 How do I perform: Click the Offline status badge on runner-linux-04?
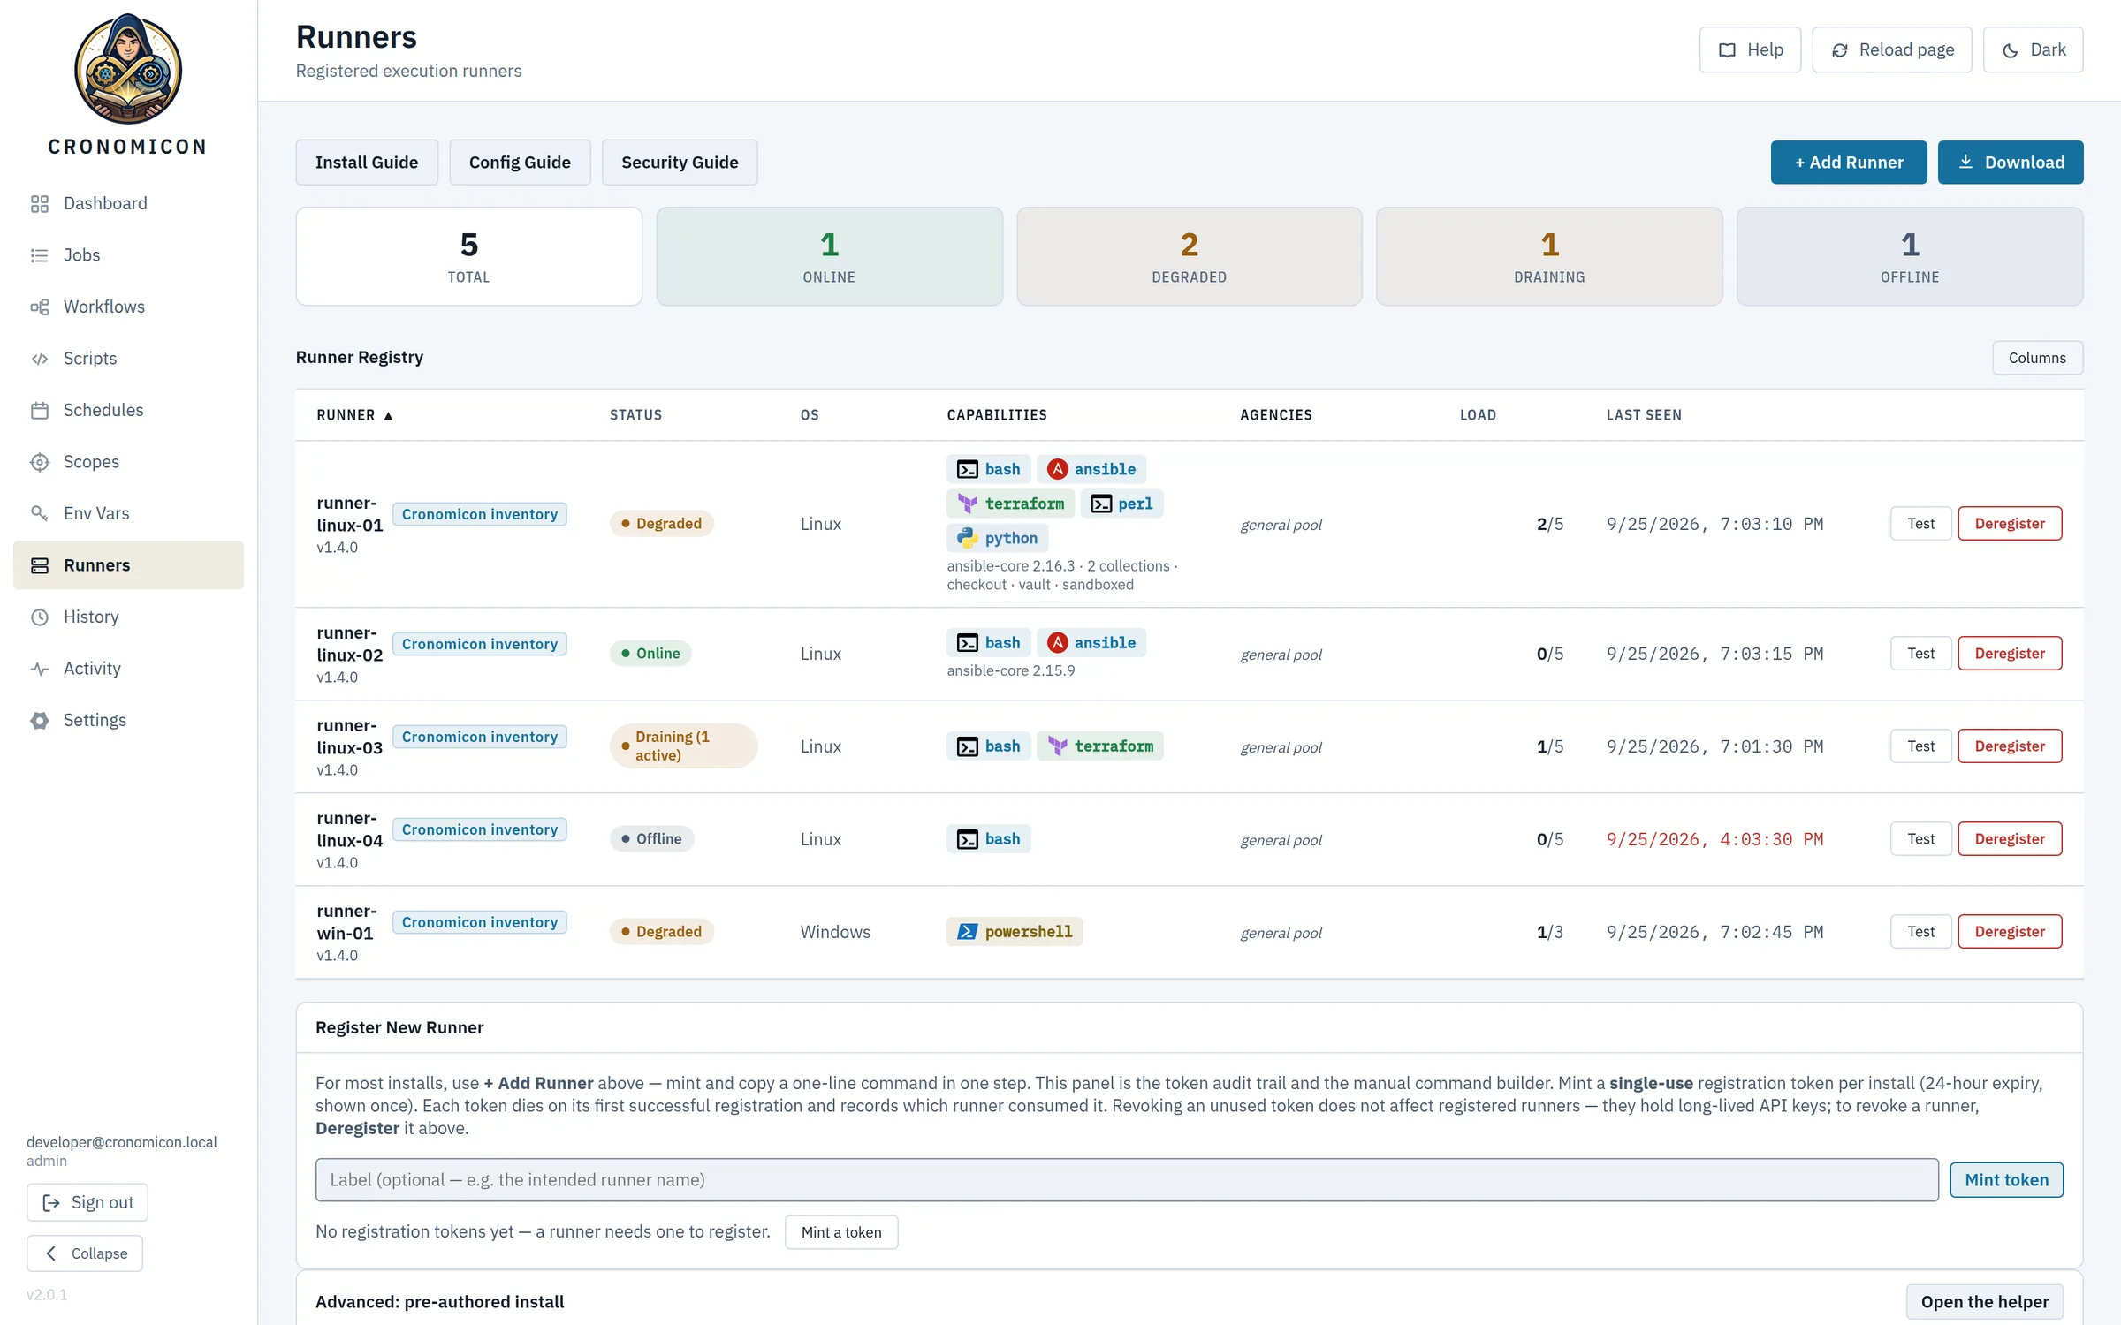[x=651, y=839]
